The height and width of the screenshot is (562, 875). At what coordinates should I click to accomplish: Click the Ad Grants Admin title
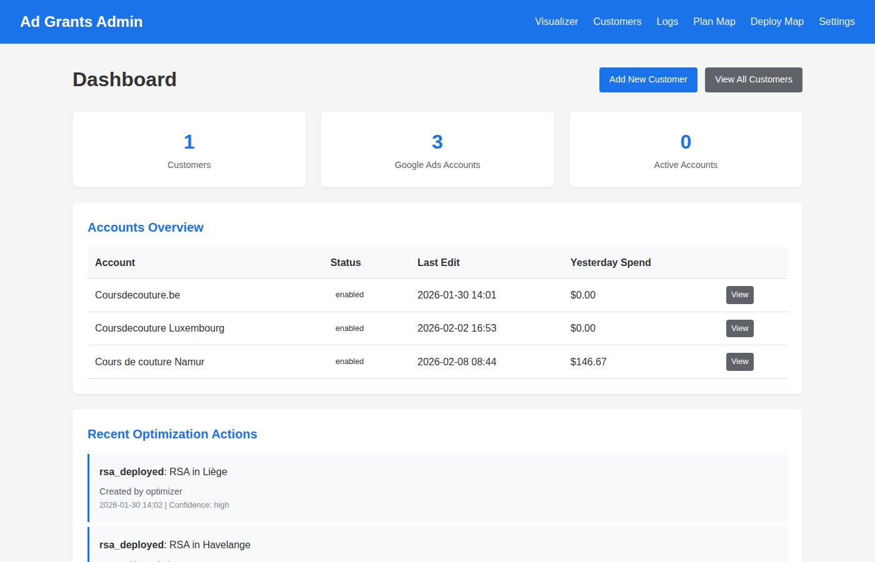81,22
